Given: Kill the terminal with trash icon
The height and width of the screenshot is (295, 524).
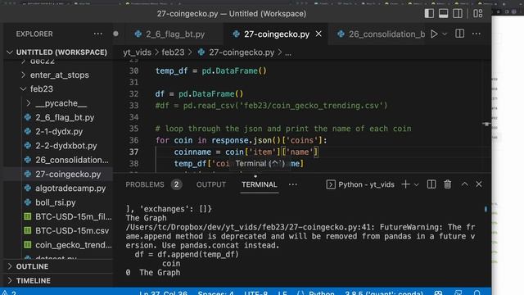Looking at the screenshot, I should pos(448,184).
